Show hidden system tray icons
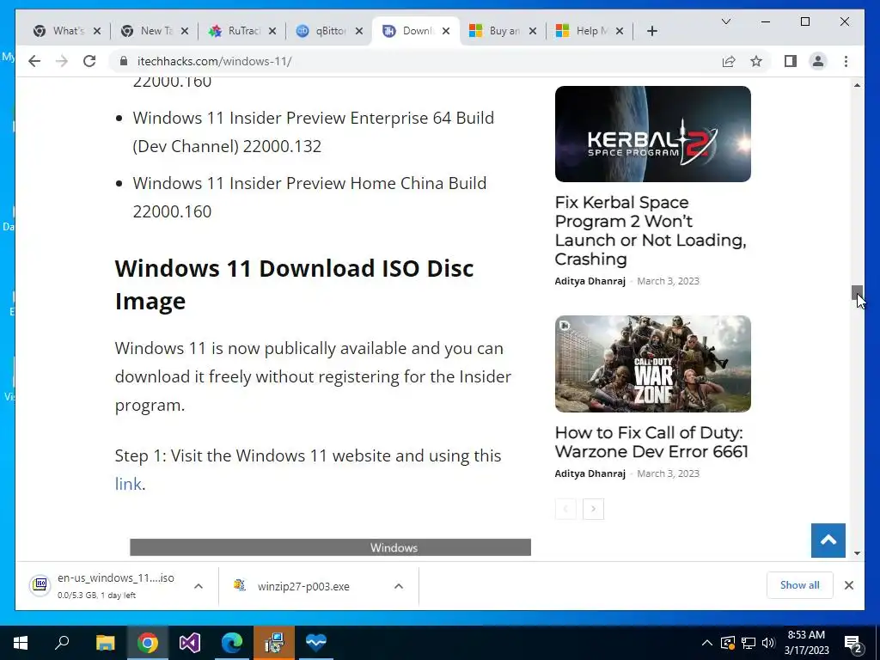Screen dimensions: 880x660 coord(707,643)
